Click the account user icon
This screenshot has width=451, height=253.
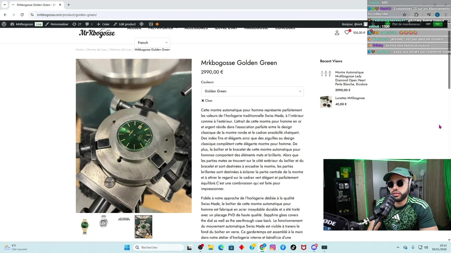(337, 33)
